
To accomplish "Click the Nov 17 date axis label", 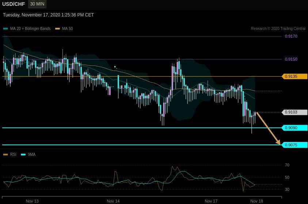I will (x=211, y=201).
